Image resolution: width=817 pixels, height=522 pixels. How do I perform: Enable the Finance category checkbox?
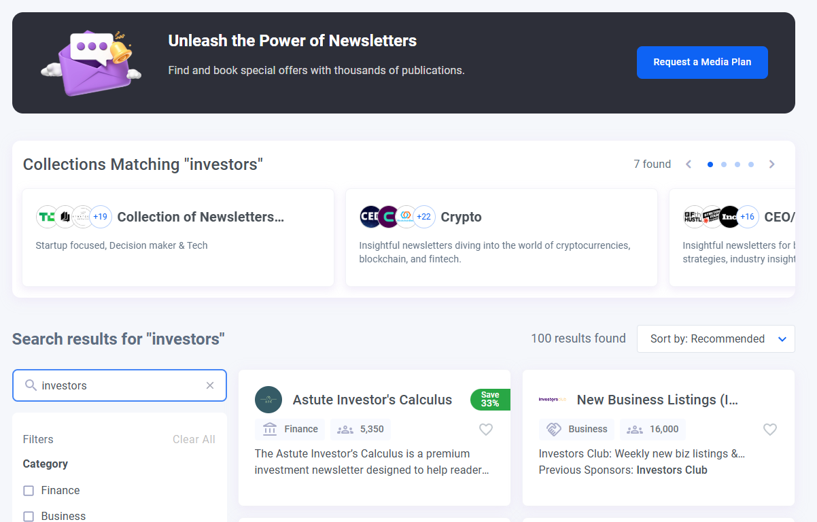29,491
